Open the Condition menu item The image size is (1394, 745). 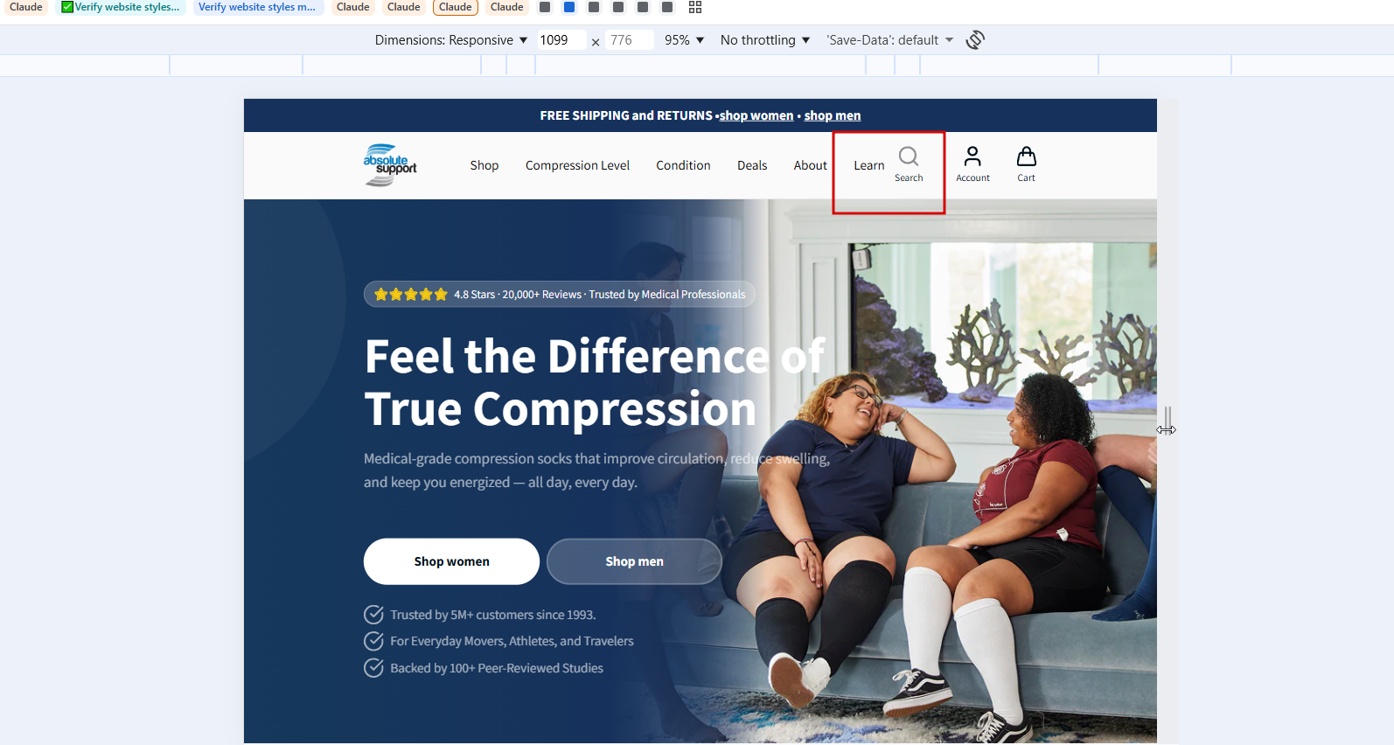(x=683, y=165)
